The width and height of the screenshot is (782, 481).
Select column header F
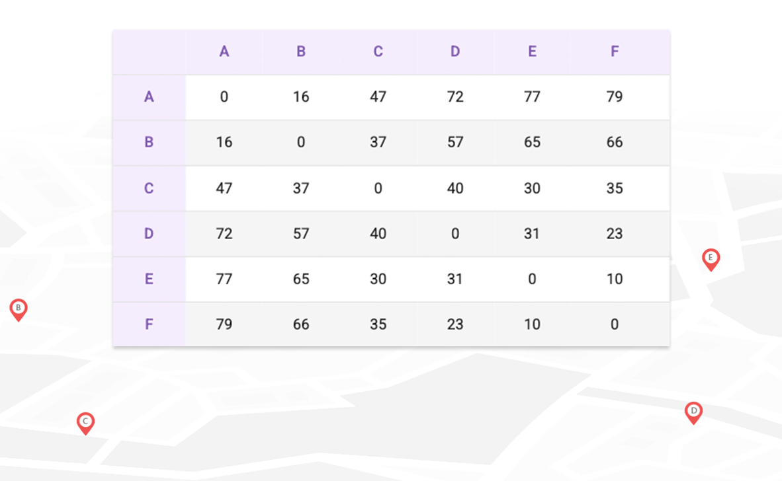coord(615,52)
